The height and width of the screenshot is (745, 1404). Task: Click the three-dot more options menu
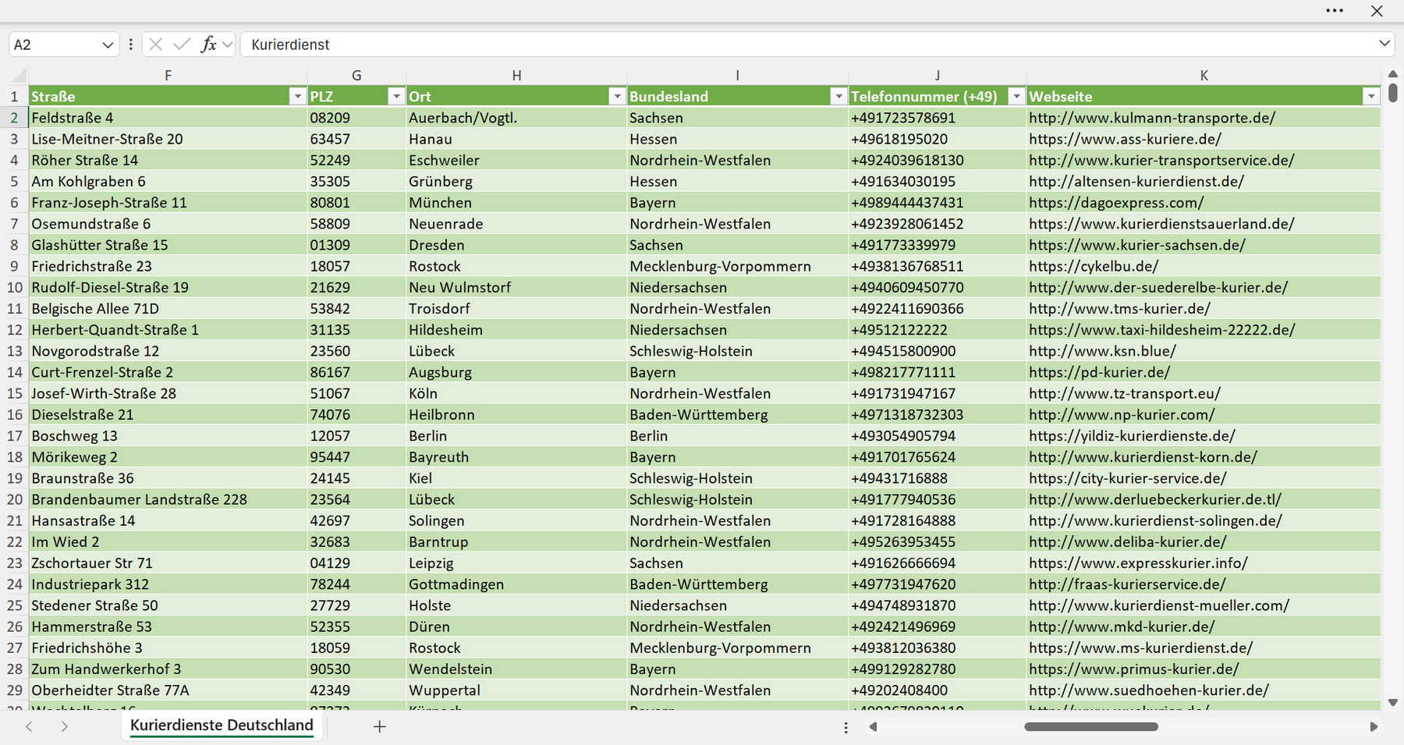[x=1335, y=11]
